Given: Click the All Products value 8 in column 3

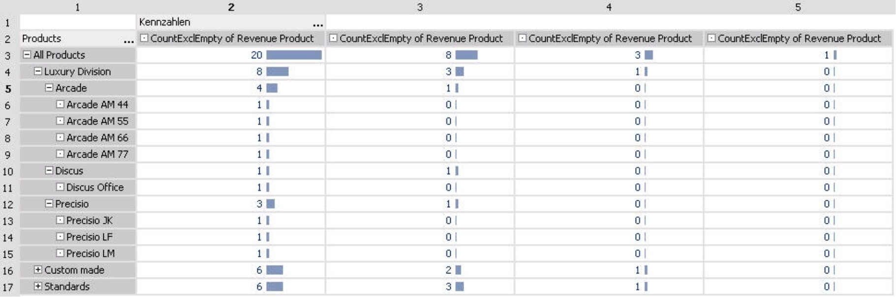Looking at the screenshot, I should click(x=448, y=55).
